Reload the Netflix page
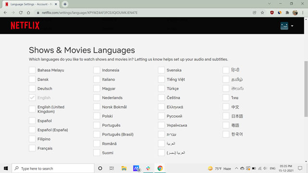This screenshot has width=308, height=173. [x=21, y=12]
